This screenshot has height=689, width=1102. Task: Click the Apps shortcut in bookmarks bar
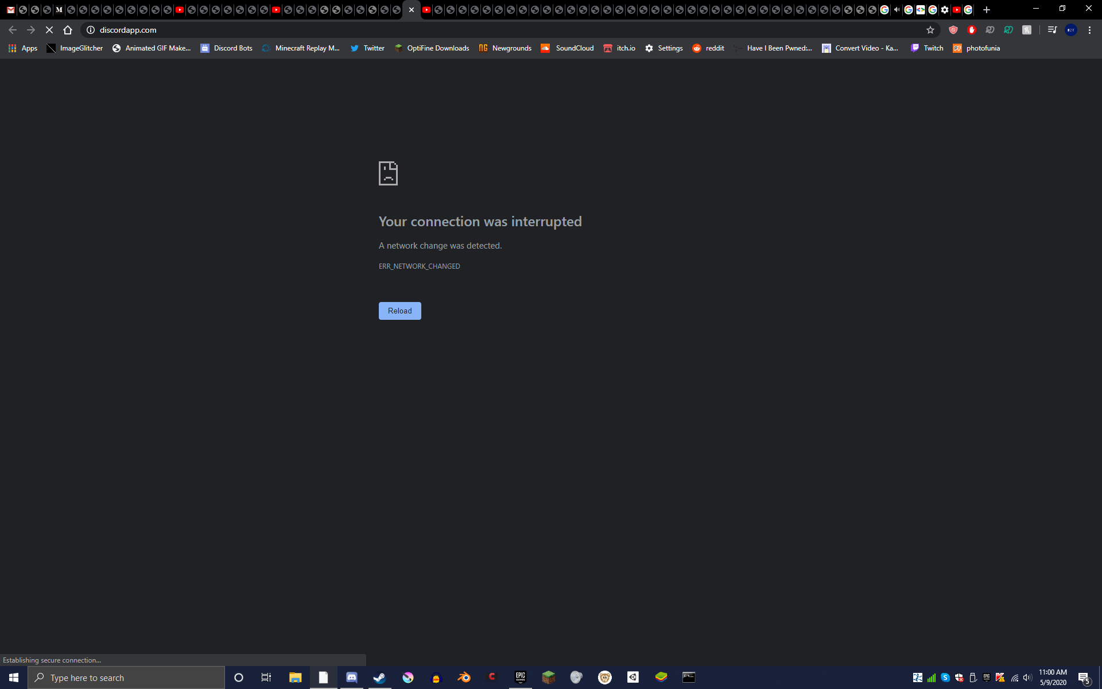click(x=23, y=48)
